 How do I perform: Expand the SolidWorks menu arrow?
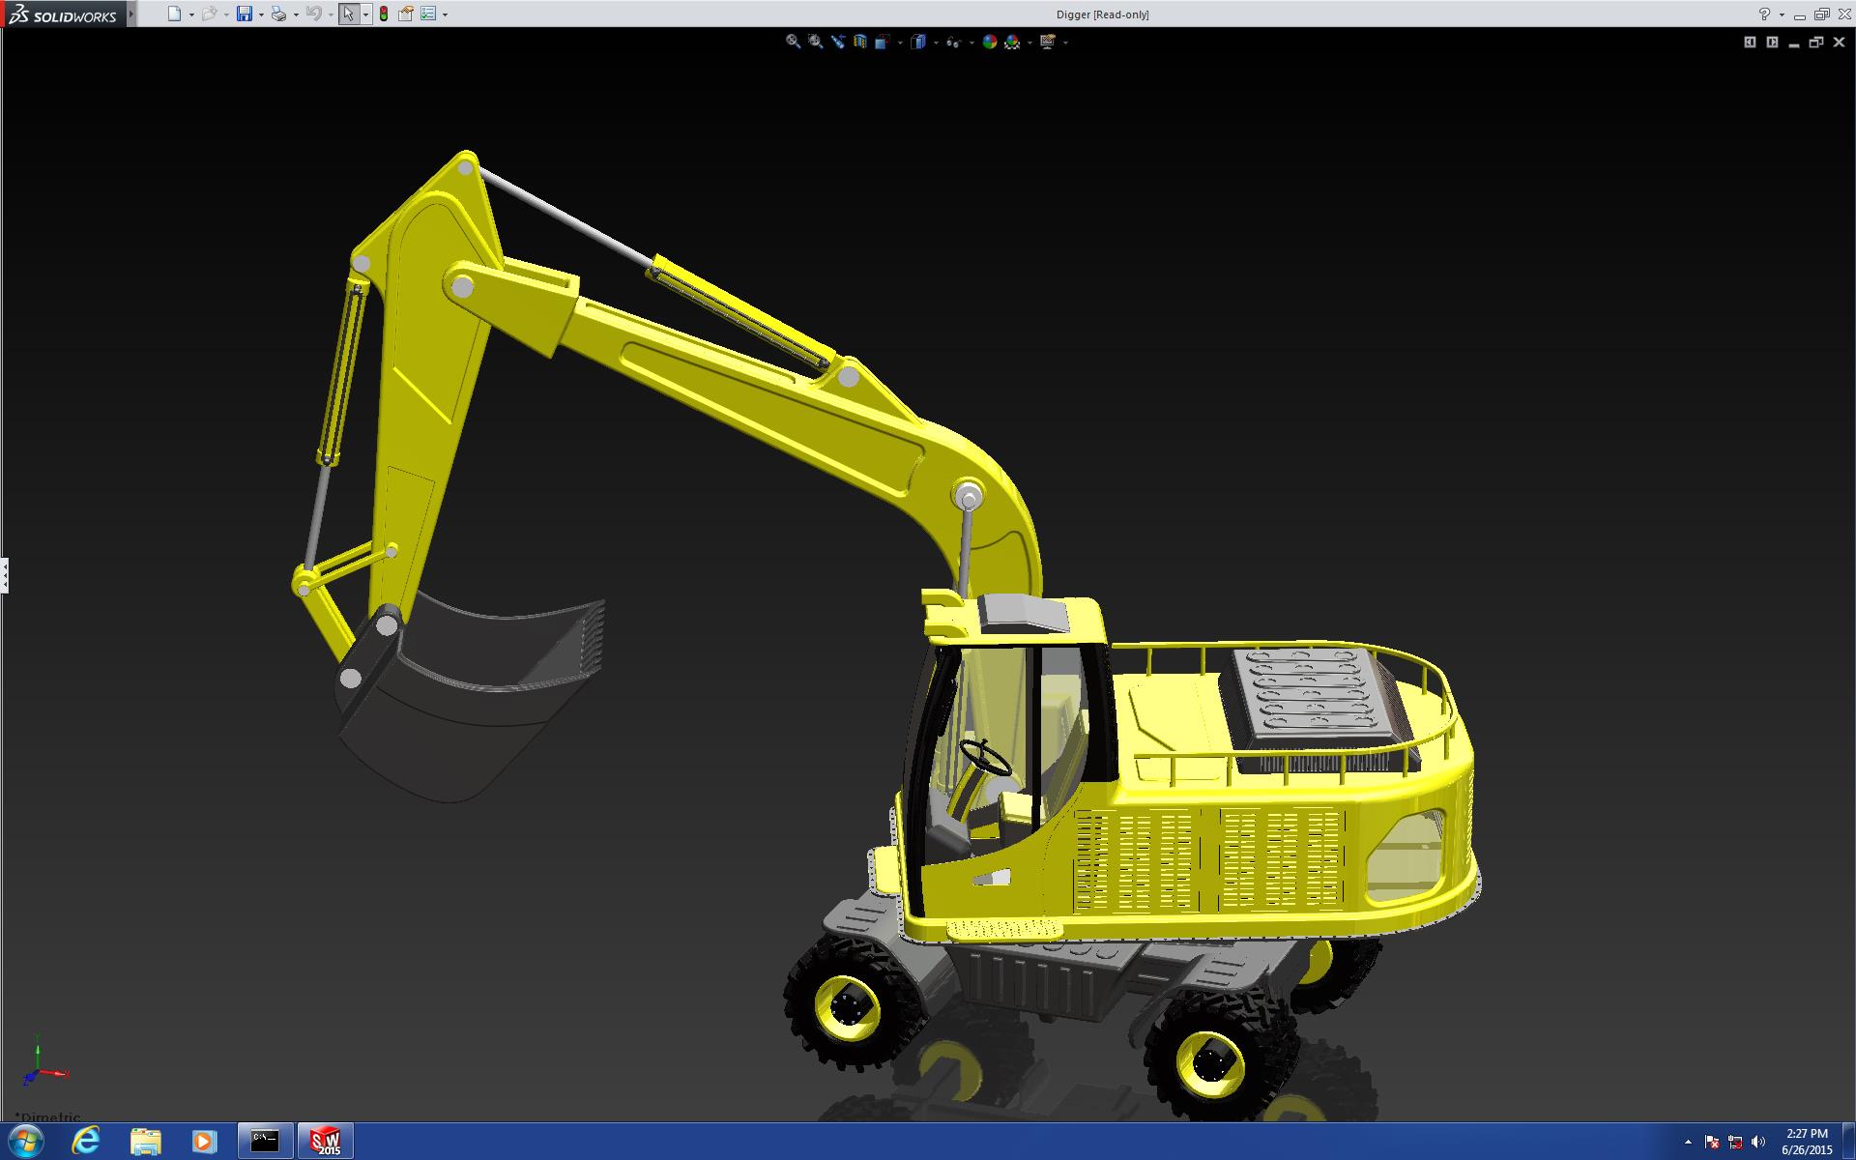(x=131, y=14)
